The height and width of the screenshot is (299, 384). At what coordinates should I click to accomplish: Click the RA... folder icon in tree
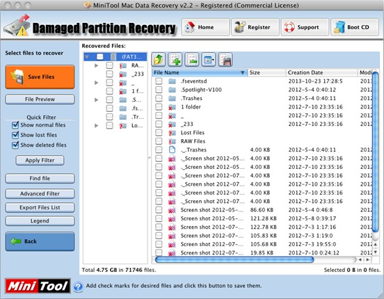122,65
